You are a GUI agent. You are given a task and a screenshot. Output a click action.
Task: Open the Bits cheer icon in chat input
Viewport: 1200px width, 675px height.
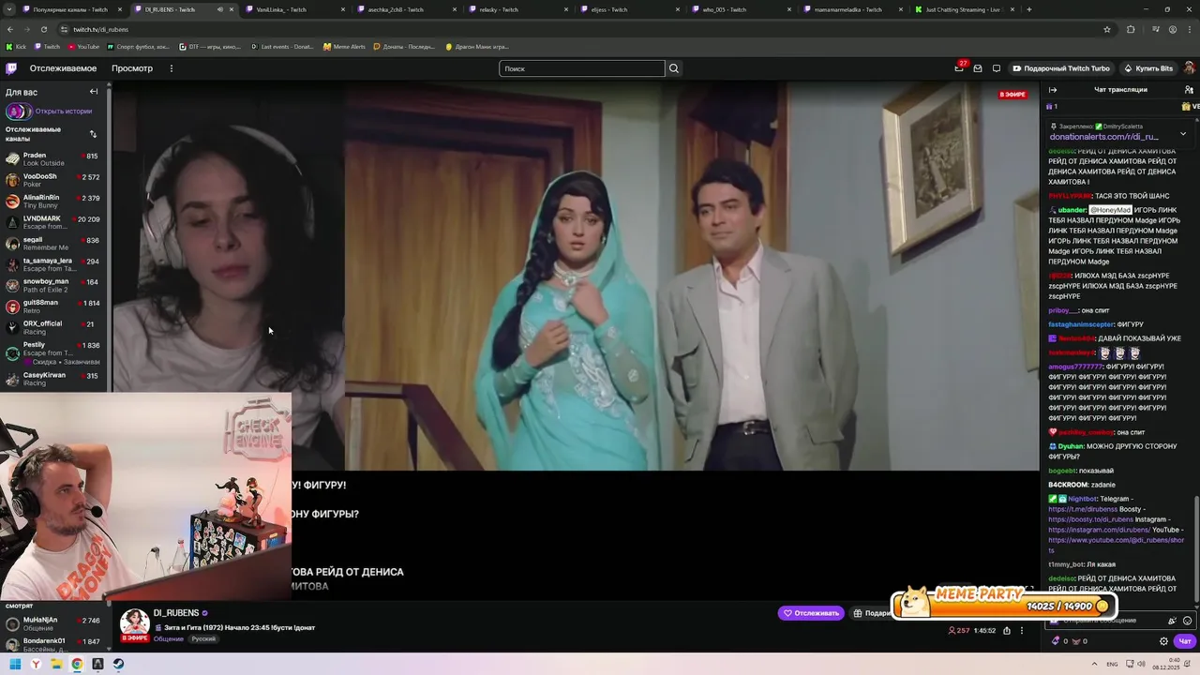1172,621
